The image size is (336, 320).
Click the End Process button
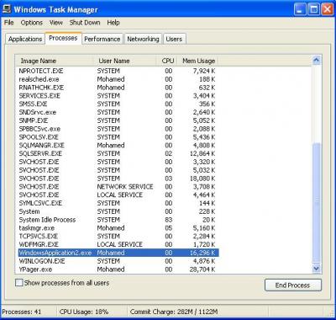293,285
